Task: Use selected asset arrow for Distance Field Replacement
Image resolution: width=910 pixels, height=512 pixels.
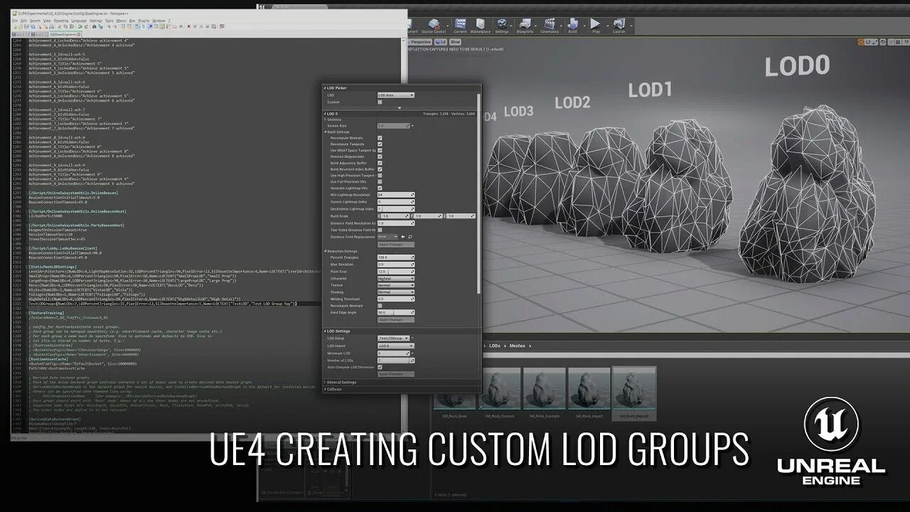Action: pyautogui.click(x=403, y=237)
